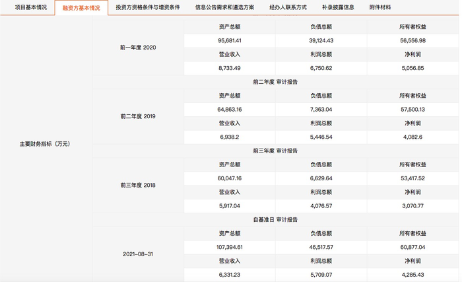Select the asset value 60,047.16
The height and width of the screenshot is (282, 462).
230,178
